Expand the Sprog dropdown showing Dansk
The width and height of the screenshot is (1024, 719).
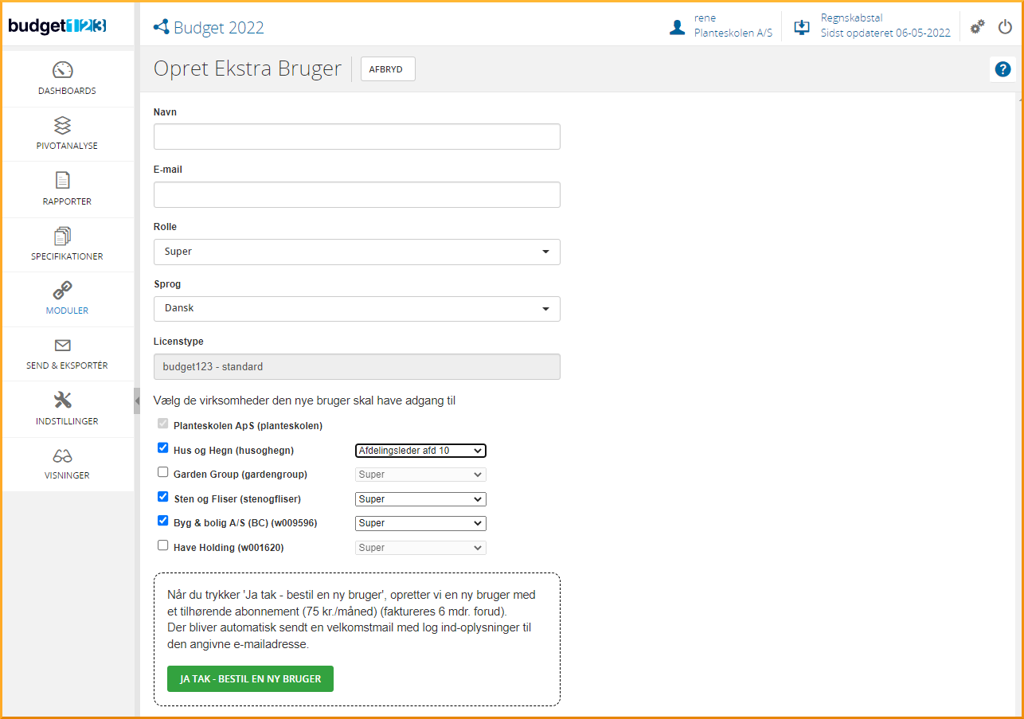[357, 309]
